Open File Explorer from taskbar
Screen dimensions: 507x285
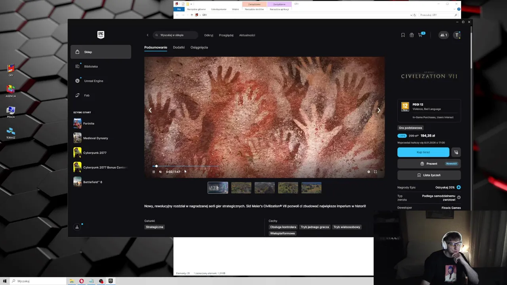click(x=72, y=281)
